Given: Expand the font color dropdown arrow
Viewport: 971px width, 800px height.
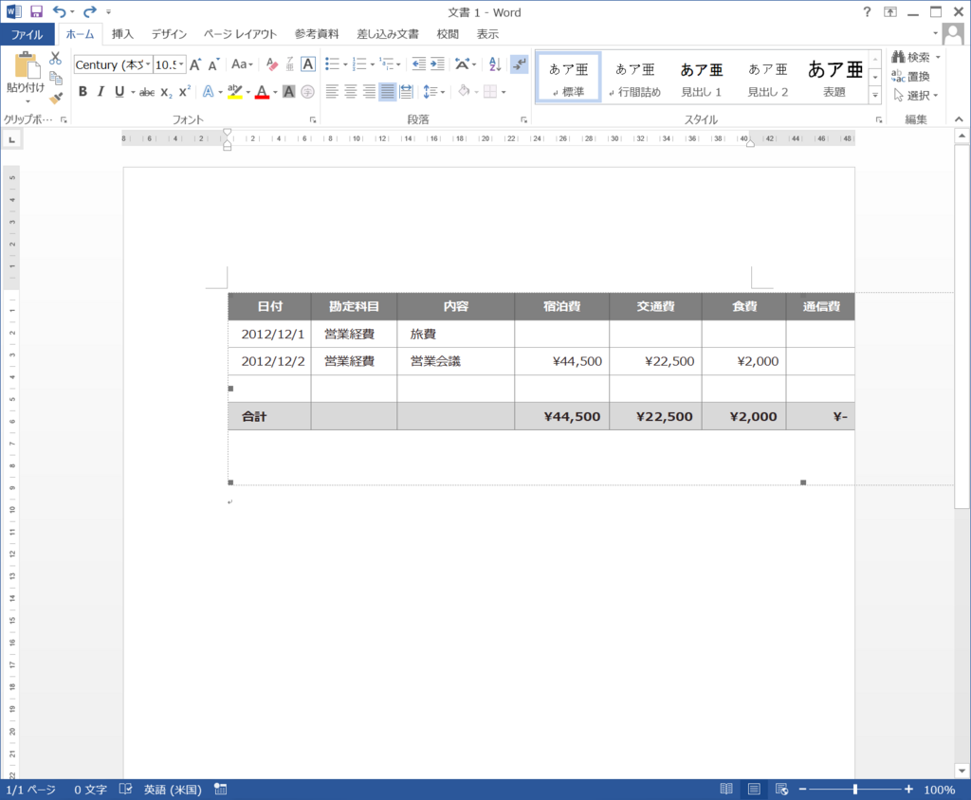Looking at the screenshot, I should pyautogui.click(x=274, y=92).
